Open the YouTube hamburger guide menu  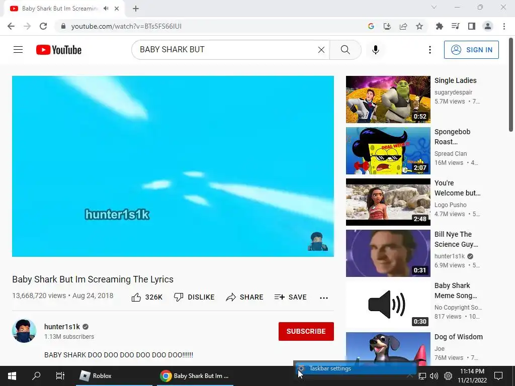pyautogui.click(x=18, y=50)
